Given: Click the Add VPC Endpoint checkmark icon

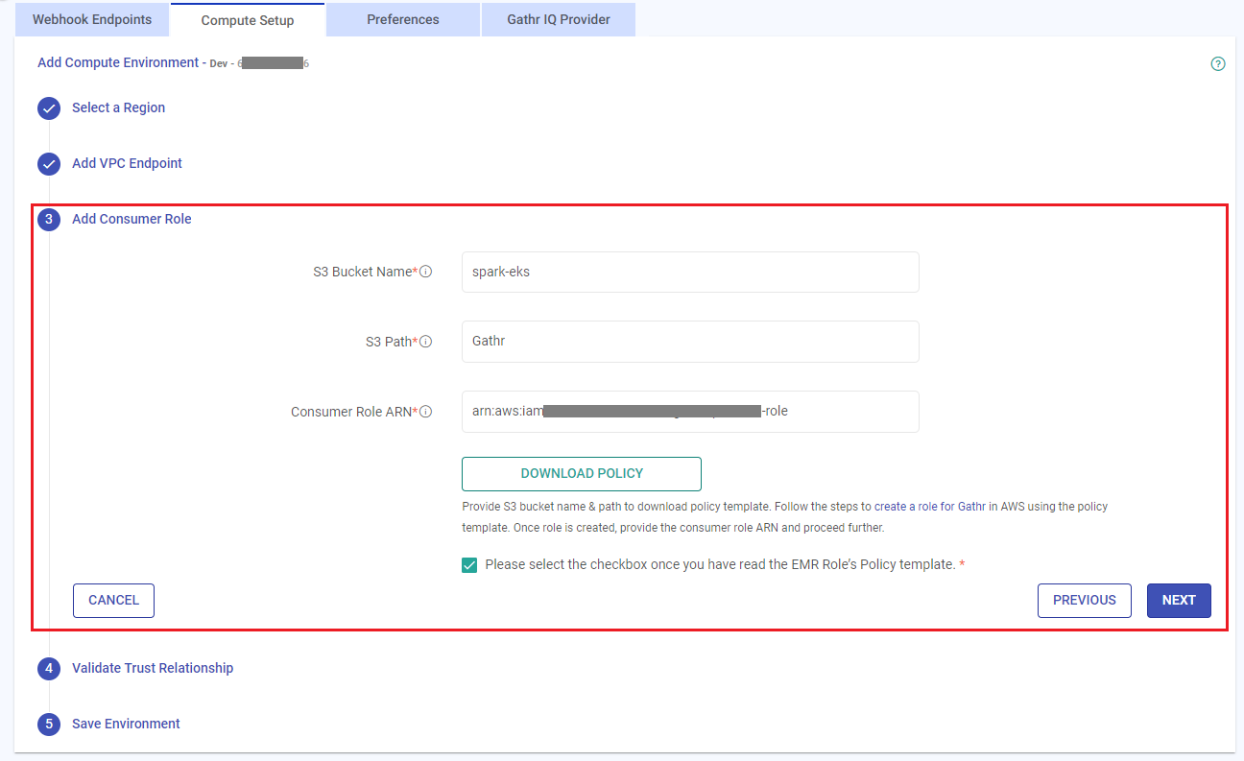Looking at the screenshot, I should coord(49,164).
